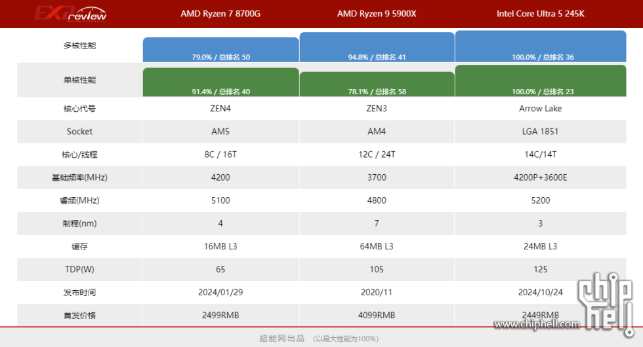The image size is (643, 347).
Task: Select the AMD Ryzen 9 5900X column header
Action: [377, 14]
